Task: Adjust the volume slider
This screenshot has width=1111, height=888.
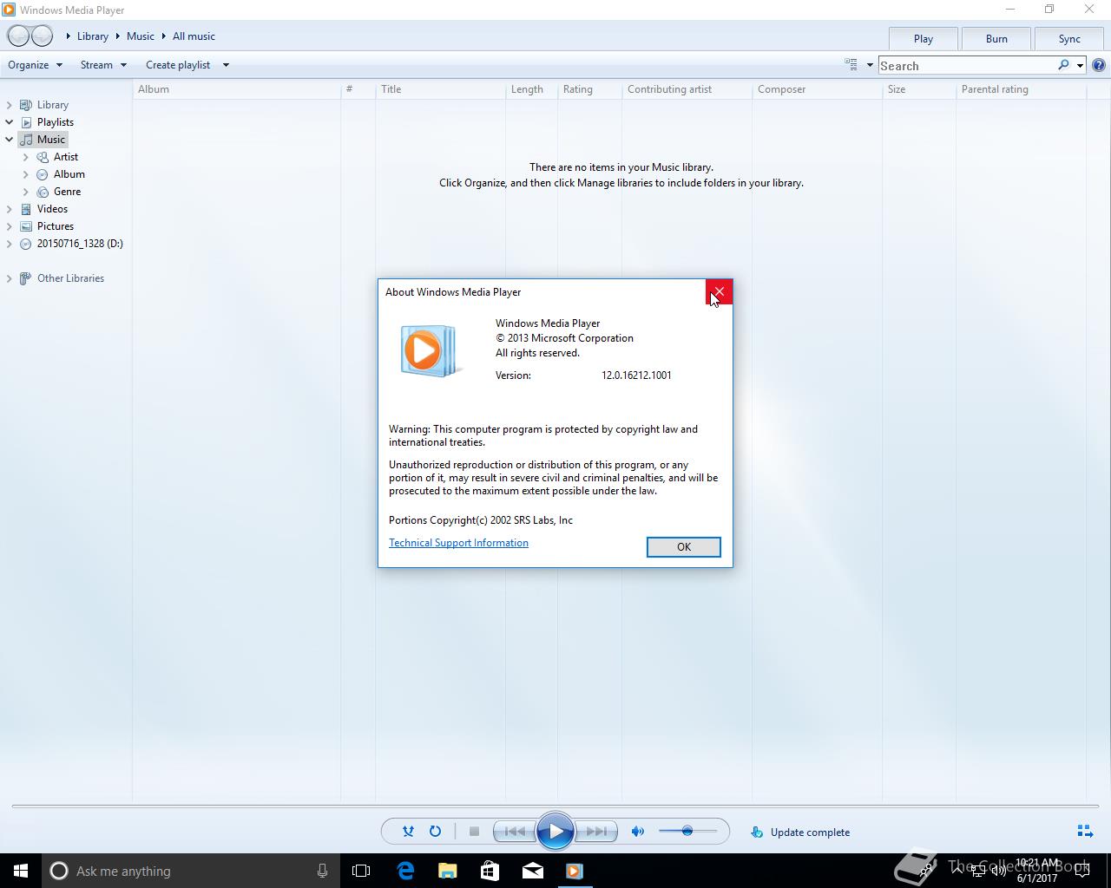Action: [x=687, y=832]
